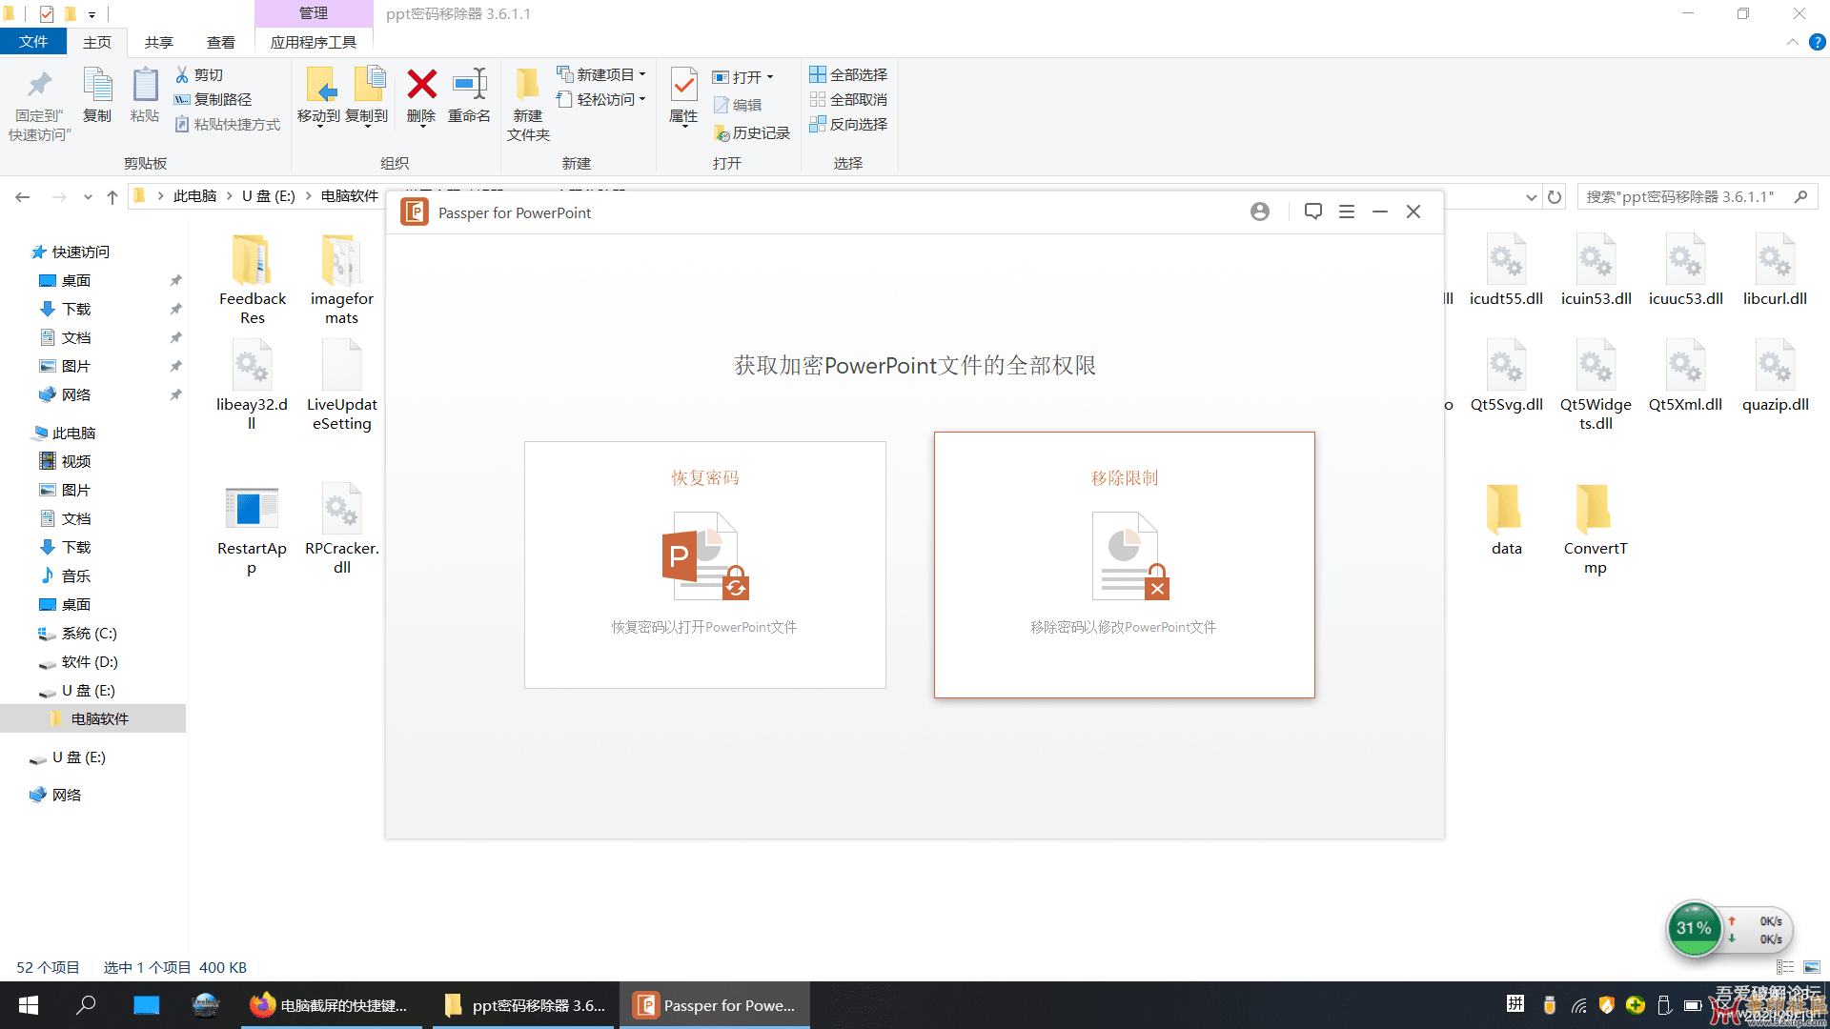Switch to large icons view in status bar
Viewport: 1830px width, 1029px height.
click(x=1812, y=967)
